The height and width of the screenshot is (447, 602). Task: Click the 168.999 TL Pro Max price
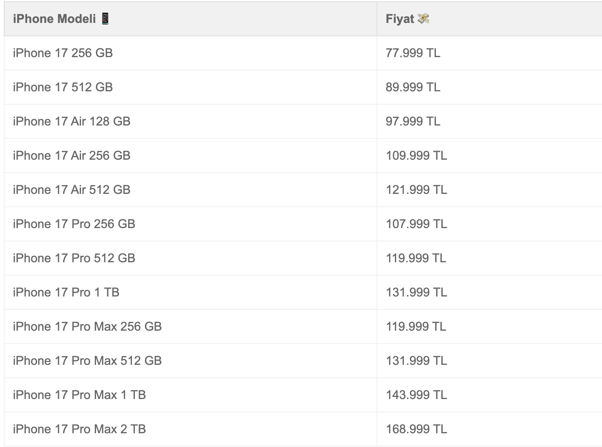416,429
